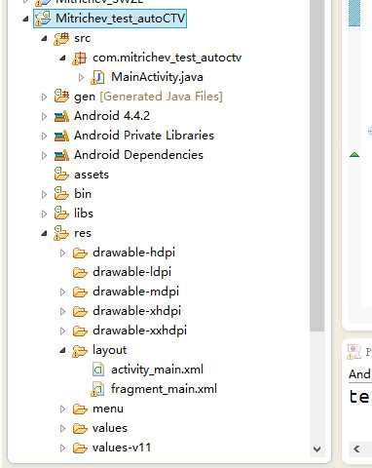Click the res folder icon
Screen dimensions: 372x468
click(61, 233)
